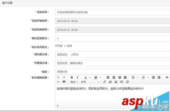
Task: Click the 活动名称 input field
Action: [x=112, y=12]
